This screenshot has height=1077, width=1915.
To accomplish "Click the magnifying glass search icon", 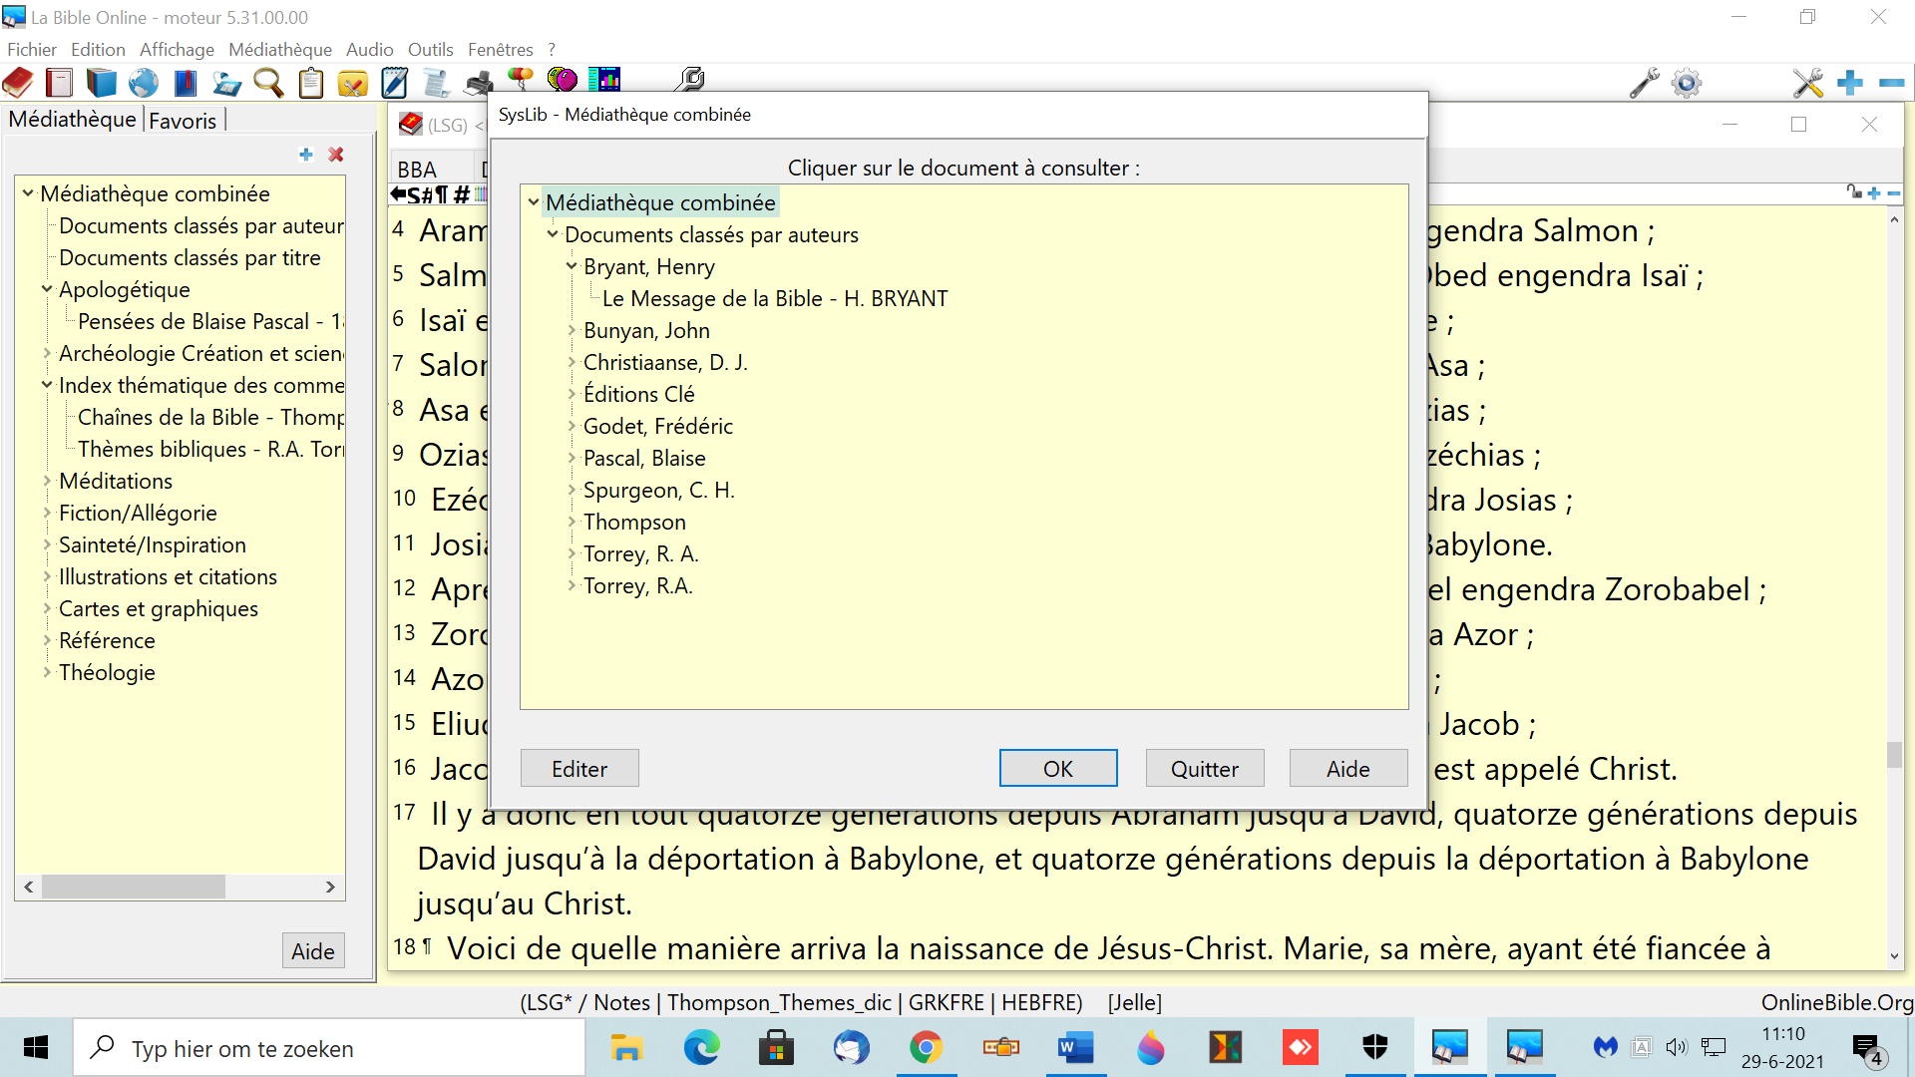I will tap(268, 83).
